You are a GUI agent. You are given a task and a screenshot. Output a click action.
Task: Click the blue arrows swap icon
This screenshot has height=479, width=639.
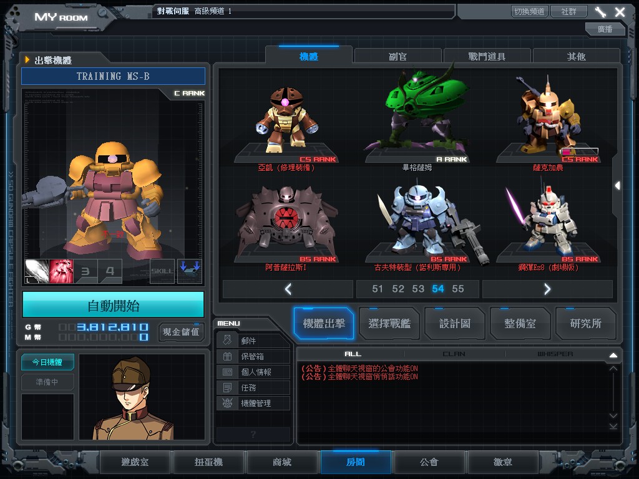[x=190, y=271]
